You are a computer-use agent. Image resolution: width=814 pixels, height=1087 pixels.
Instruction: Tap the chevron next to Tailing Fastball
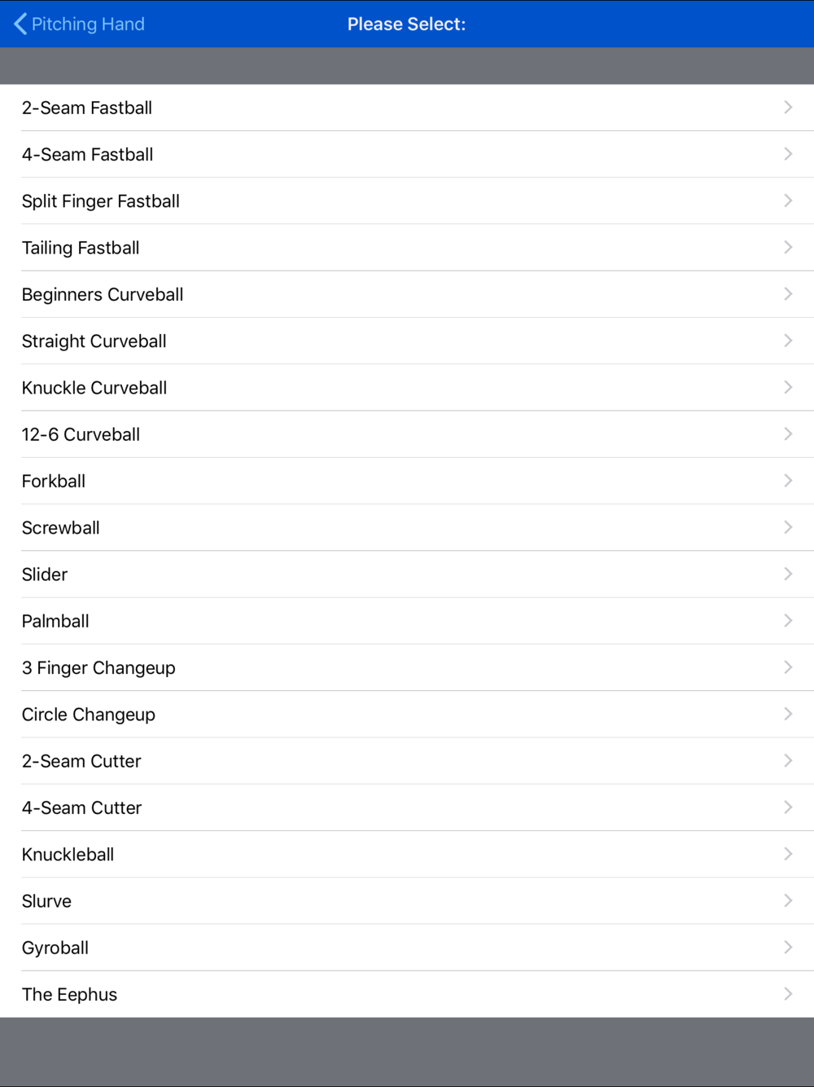point(788,247)
